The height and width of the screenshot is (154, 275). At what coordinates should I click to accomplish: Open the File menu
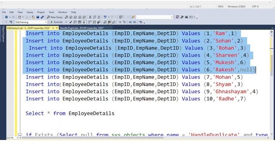coord(4,12)
